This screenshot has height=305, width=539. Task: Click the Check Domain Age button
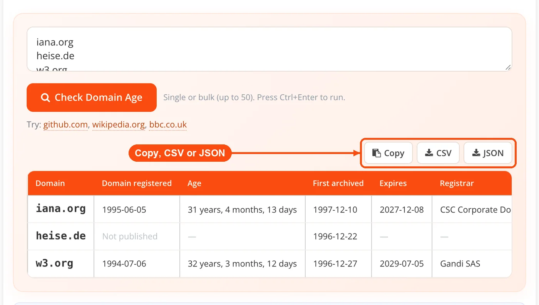pyautogui.click(x=92, y=97)
